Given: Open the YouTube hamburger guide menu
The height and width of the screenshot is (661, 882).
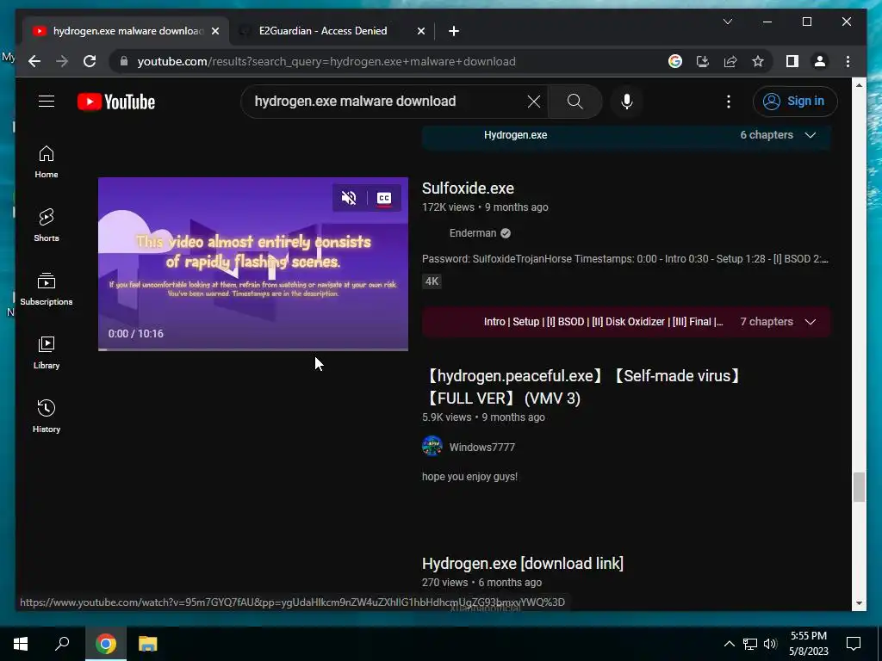Looking at the screenshot, I should click(47, 102).
